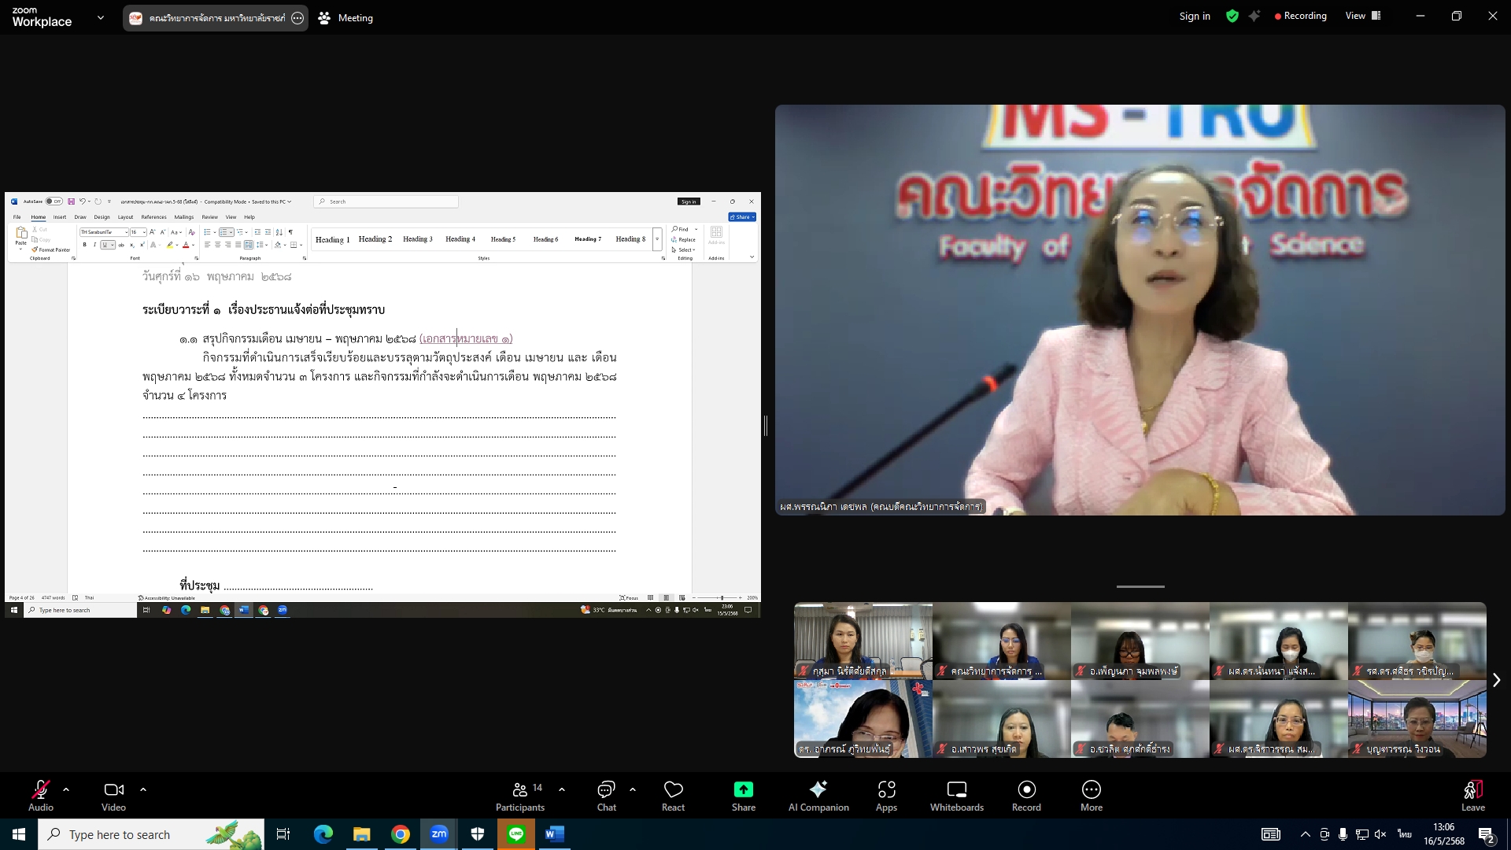Leave the meeting
1511x850 pixels.
pyautogui.click(x=1472, y=790)
